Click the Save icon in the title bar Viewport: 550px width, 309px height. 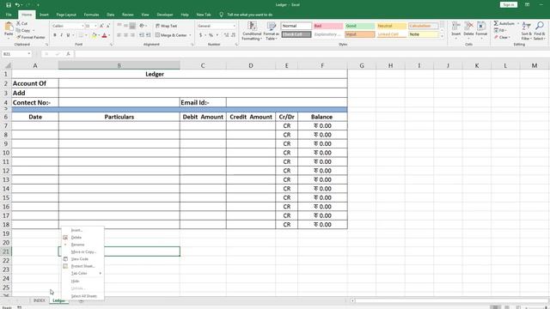9,5
